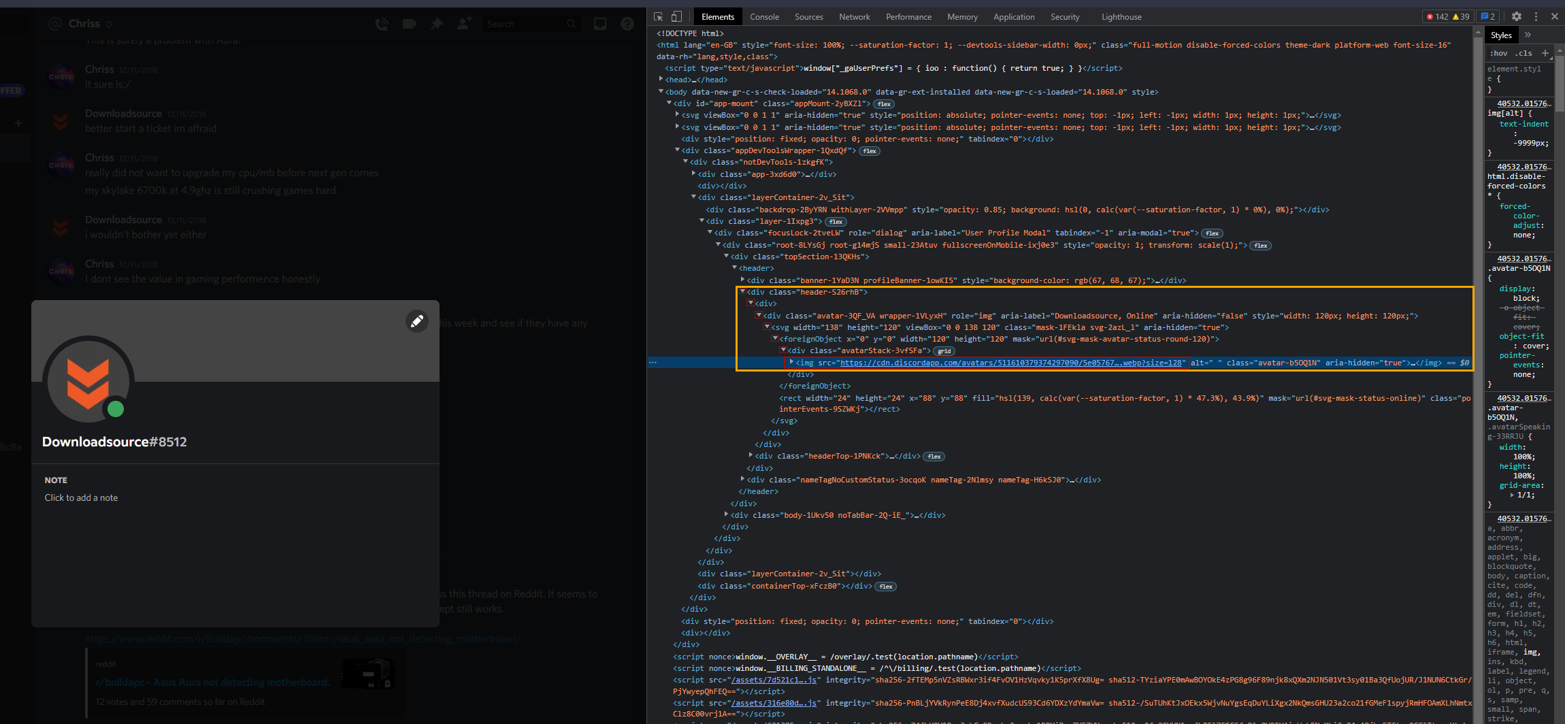Open the reddit.com buildapc thread link
Viewport: 1565px width, 724px height.
(303, 639)
